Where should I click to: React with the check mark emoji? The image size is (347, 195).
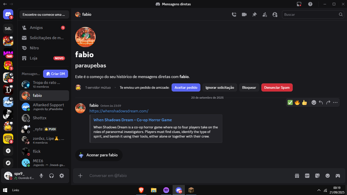(x=290, y=102)
